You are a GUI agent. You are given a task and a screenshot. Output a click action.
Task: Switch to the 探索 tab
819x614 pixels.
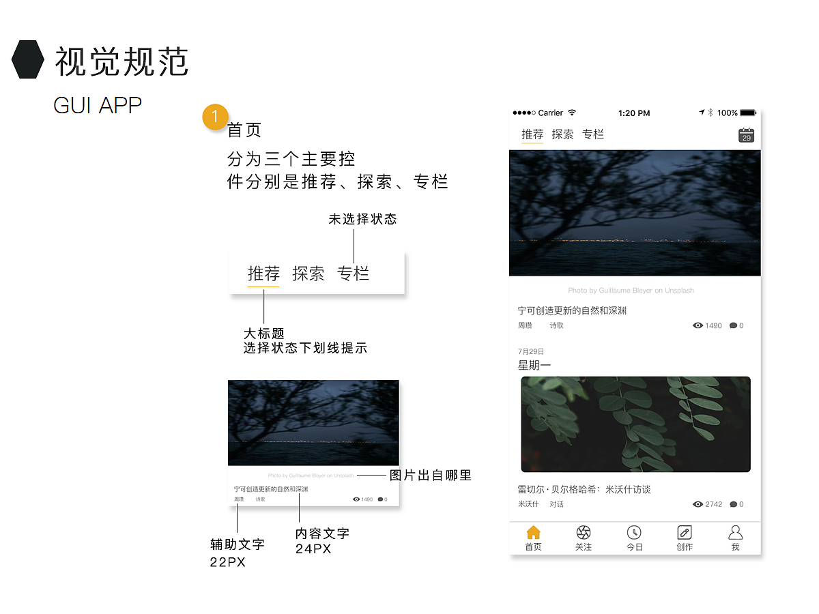562,134
